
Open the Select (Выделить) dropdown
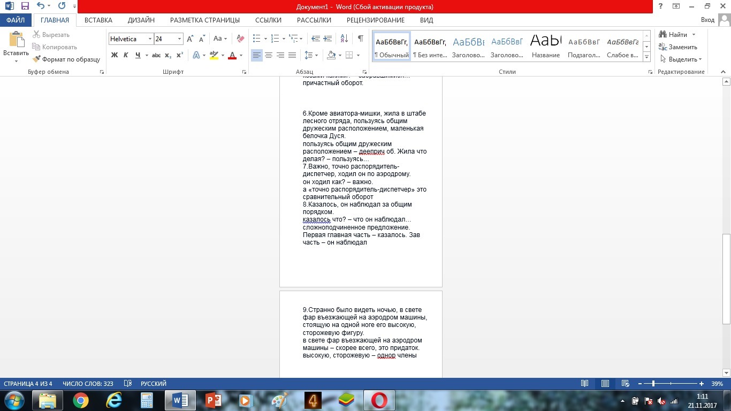coord(681,59)
